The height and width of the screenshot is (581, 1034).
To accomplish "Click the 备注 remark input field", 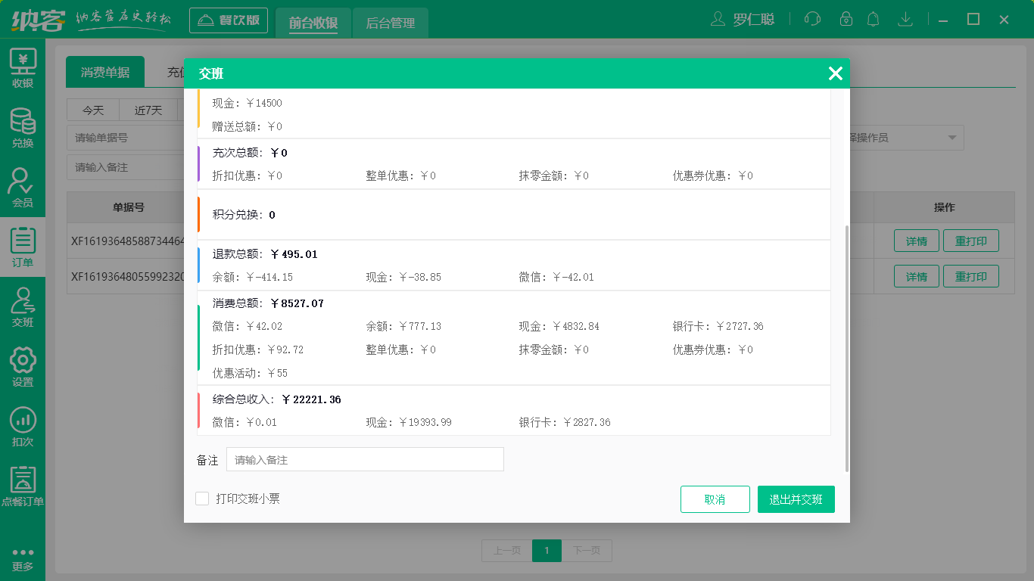I will point(366,459).
